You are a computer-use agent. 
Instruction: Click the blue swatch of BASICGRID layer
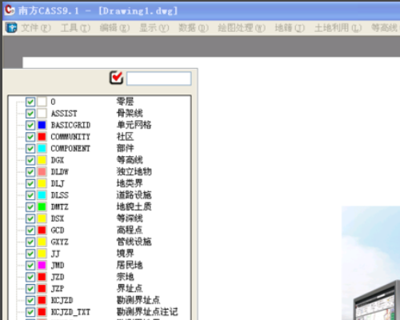pyautogui.click(x=42, y=125)
